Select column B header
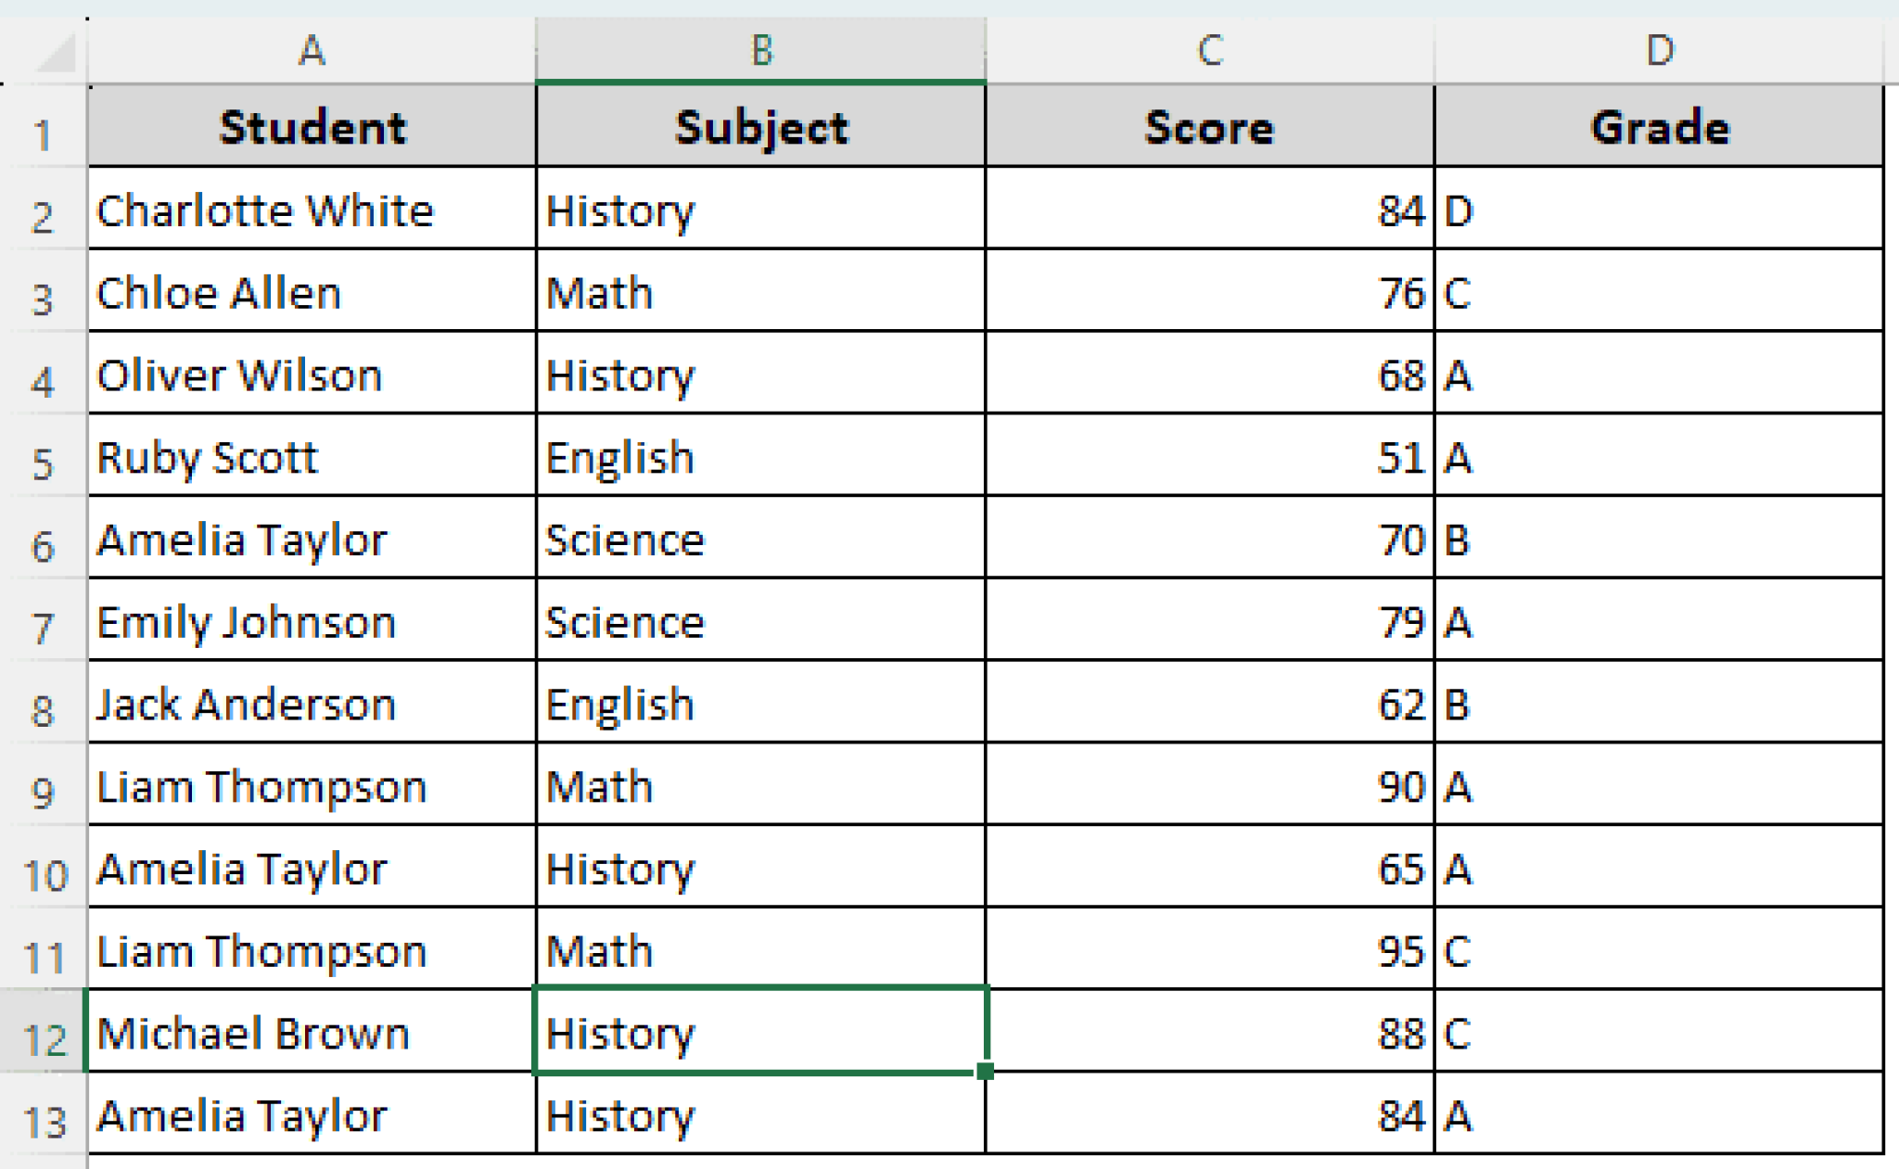Viewport: 1899px width, 1169px height. pos(760,51)
